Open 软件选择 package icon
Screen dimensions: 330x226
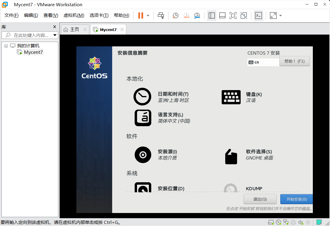[231, 157]
